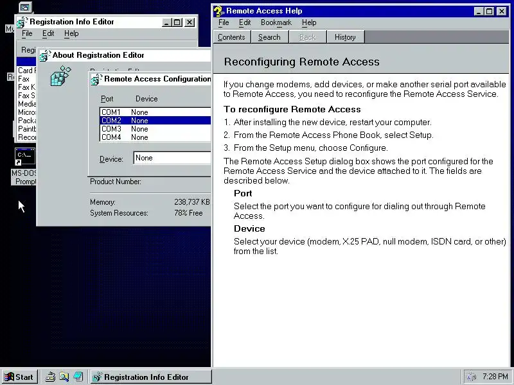514x385 pixels.
Task: Minimize the Remote Access Help window
Action: 479,12
